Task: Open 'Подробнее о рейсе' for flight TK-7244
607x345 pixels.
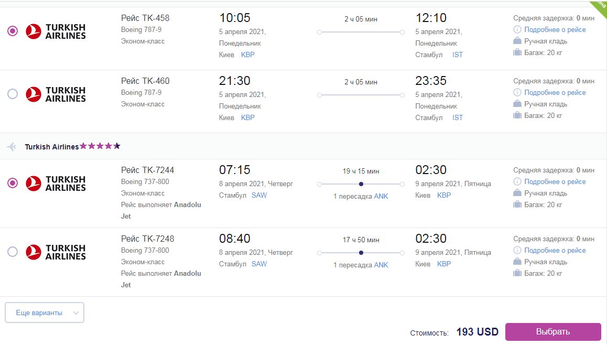Action: (555, 181)
